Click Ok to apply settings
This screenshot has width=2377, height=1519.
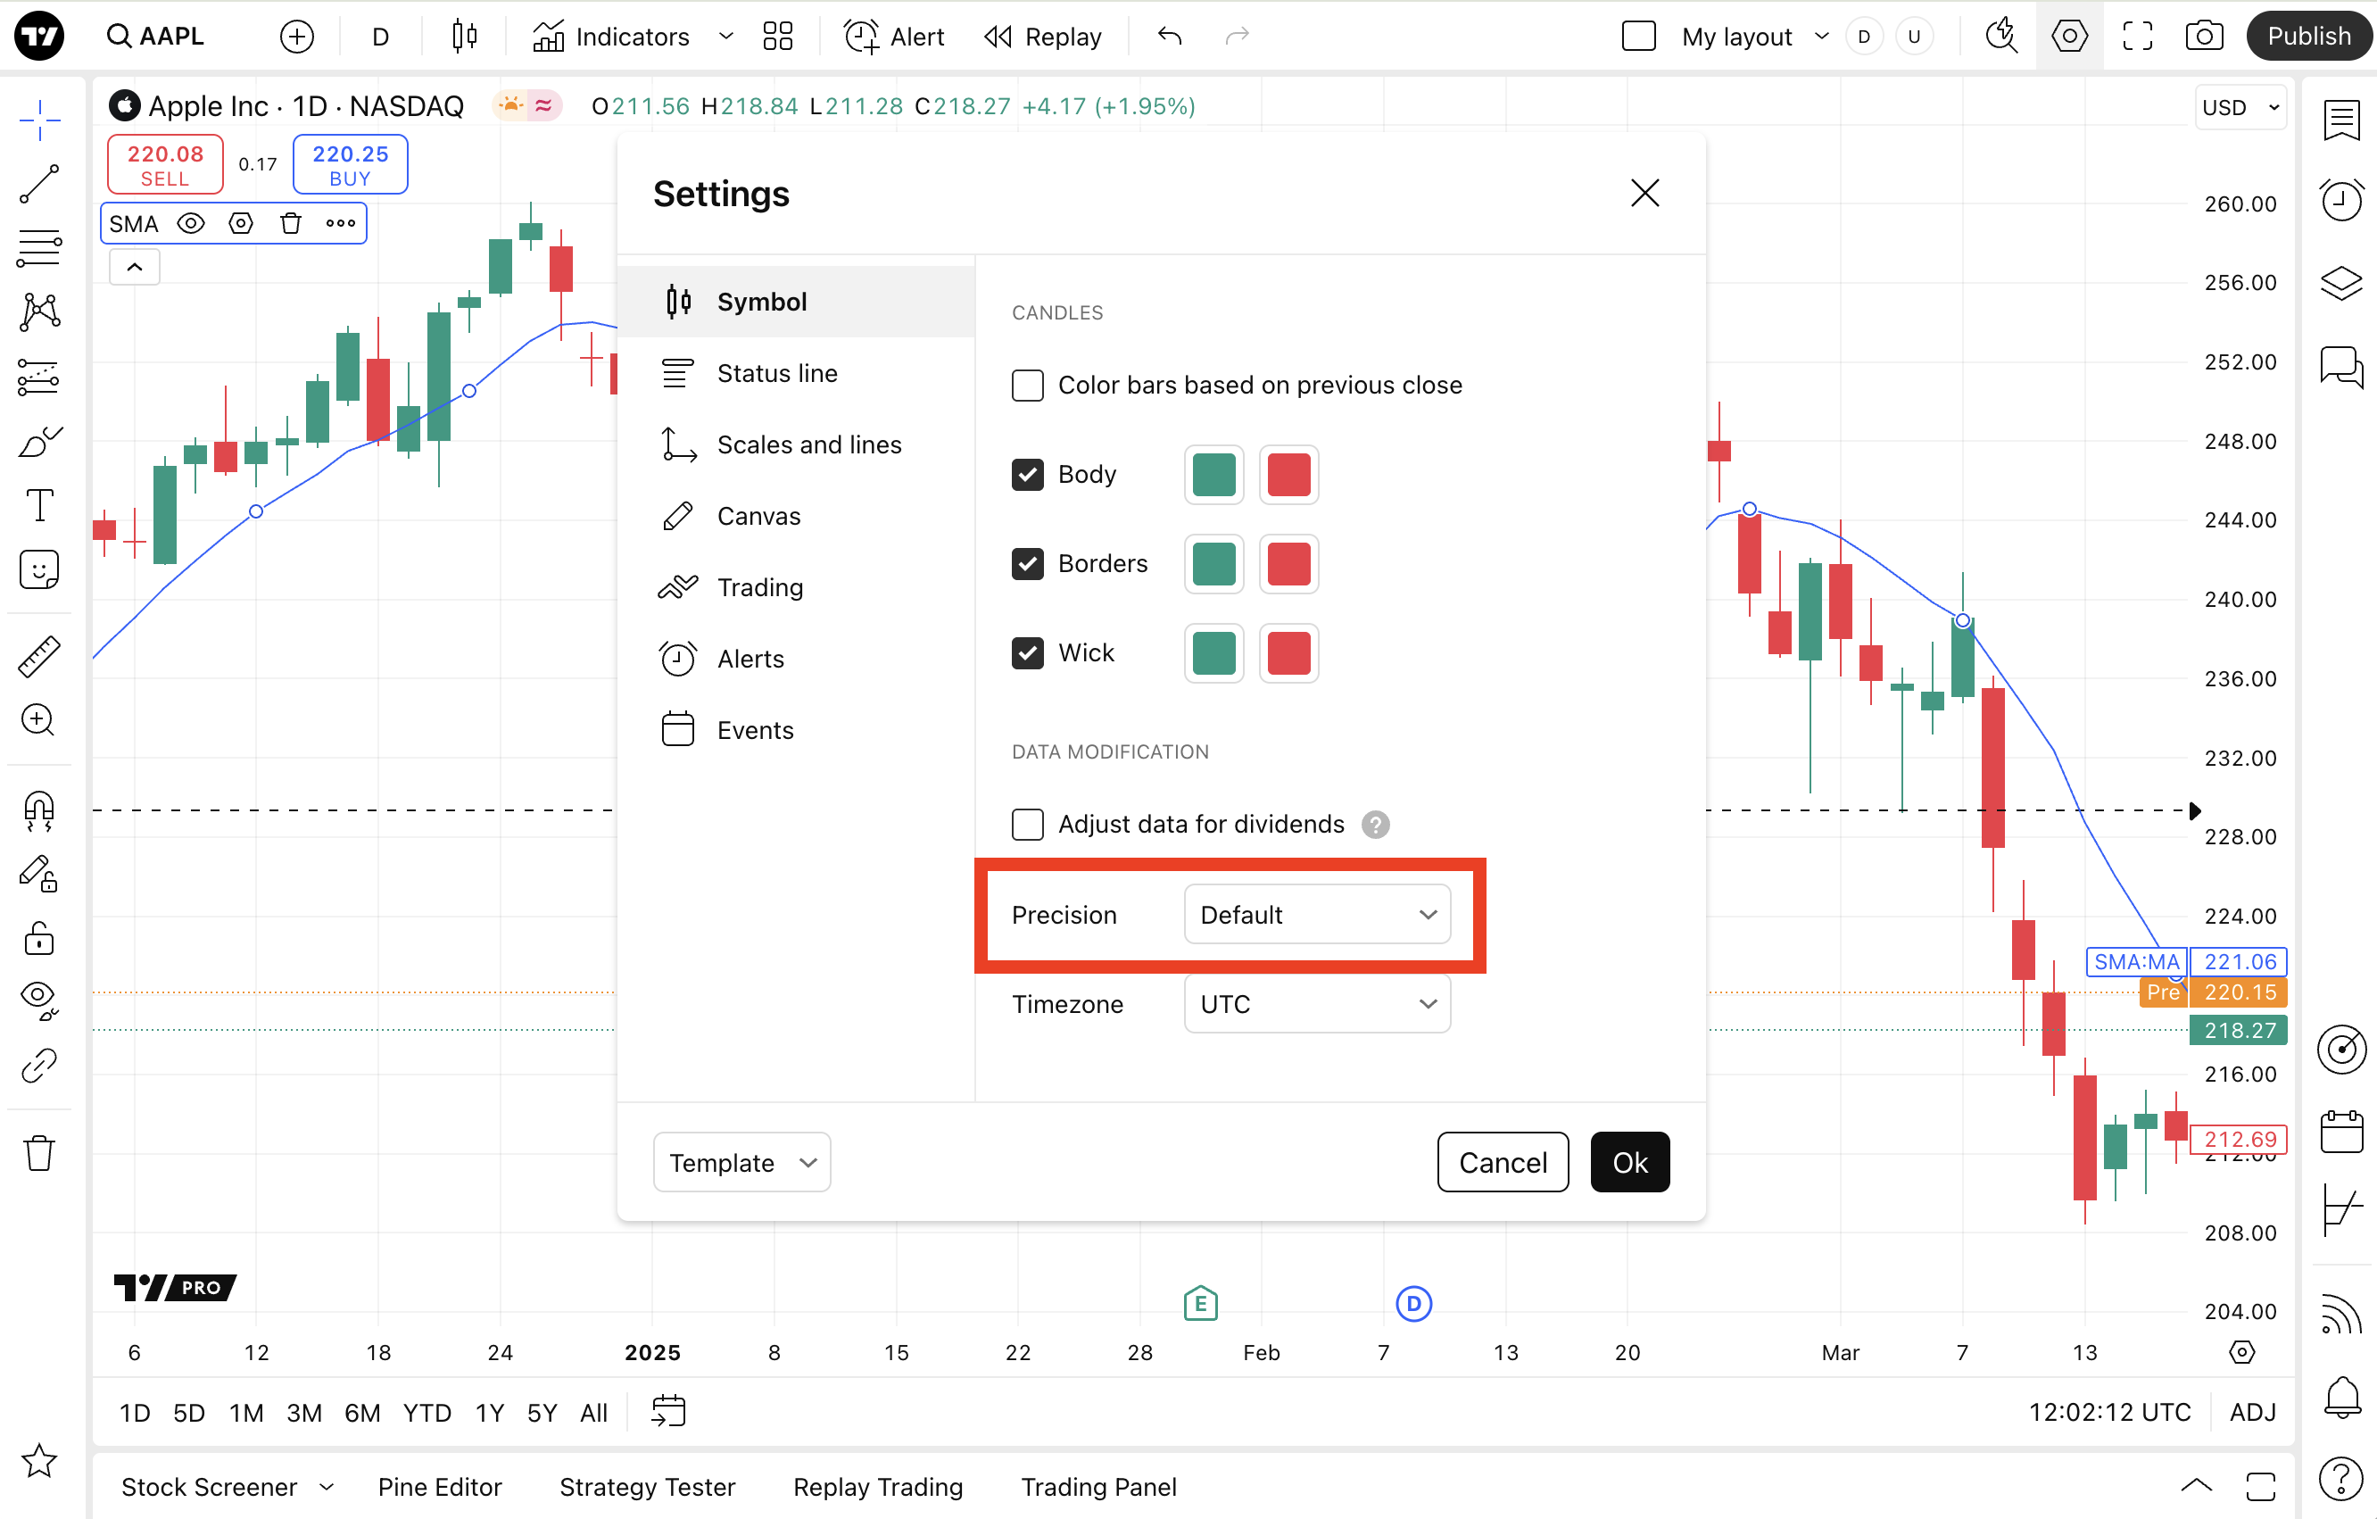pyautogui.click(x=1630, y=1163)
